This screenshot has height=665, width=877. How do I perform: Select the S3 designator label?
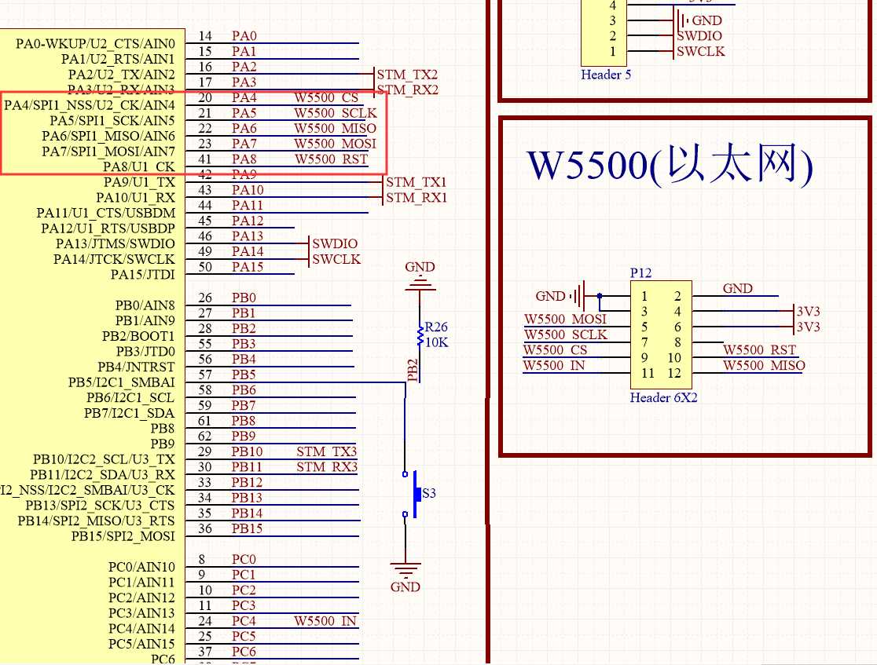point(429,493)
